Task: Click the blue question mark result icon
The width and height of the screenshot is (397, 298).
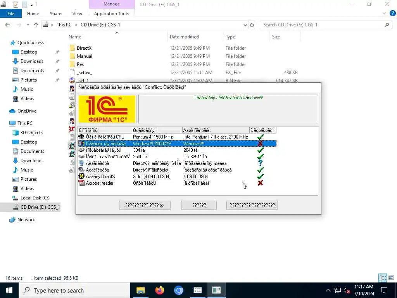Action: pos(260,163)
